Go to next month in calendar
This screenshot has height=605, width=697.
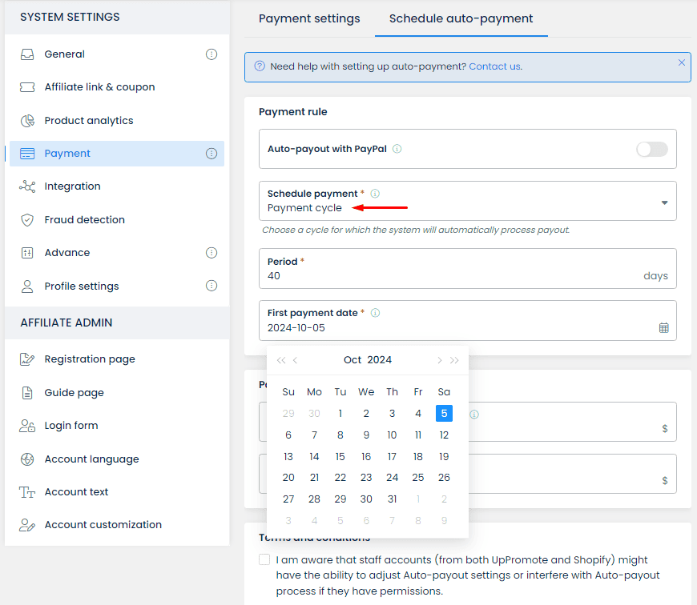(x=439, y=360)
